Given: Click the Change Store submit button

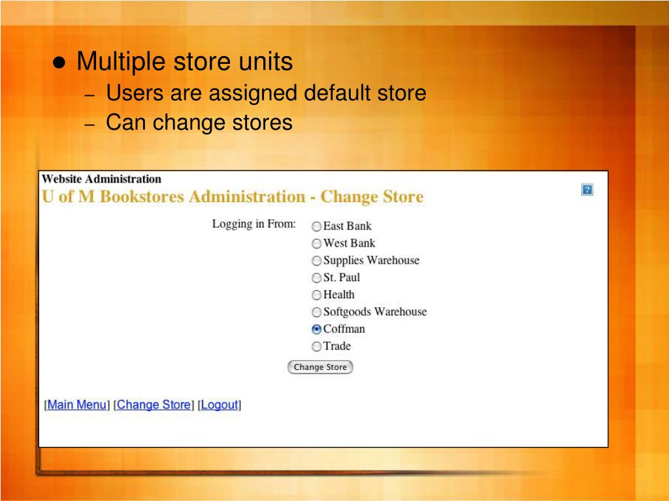Looking at the screenshot, I should (320, 367).
